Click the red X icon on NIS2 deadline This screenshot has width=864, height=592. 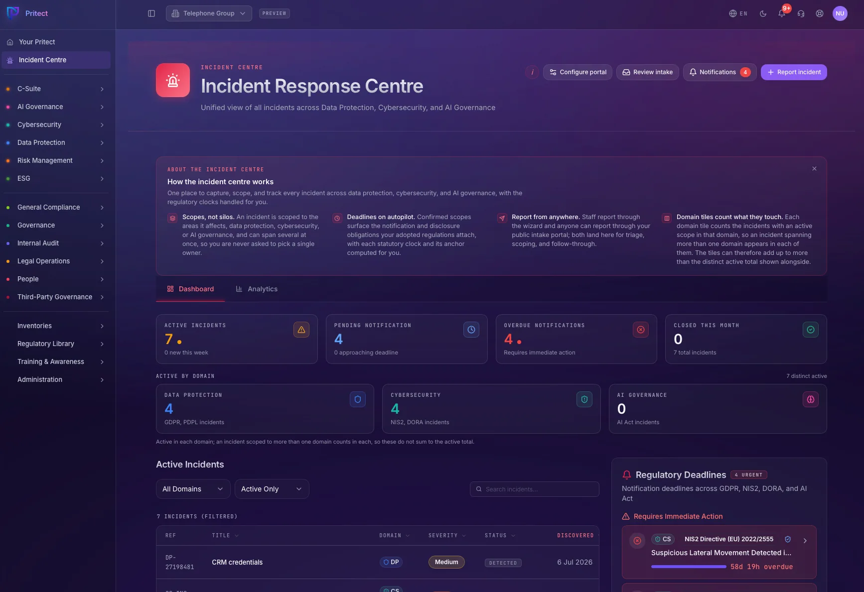pos(637,541)
